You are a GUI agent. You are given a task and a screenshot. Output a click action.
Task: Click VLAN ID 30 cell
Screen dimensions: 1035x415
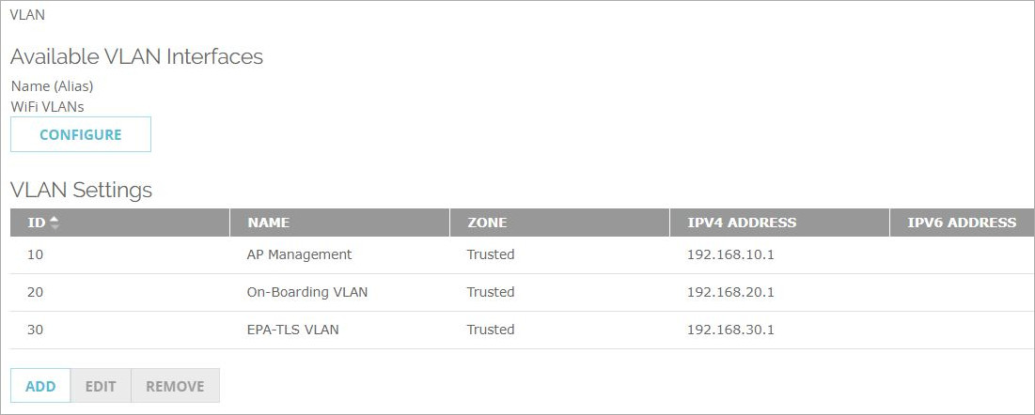(x=36, y=330)
